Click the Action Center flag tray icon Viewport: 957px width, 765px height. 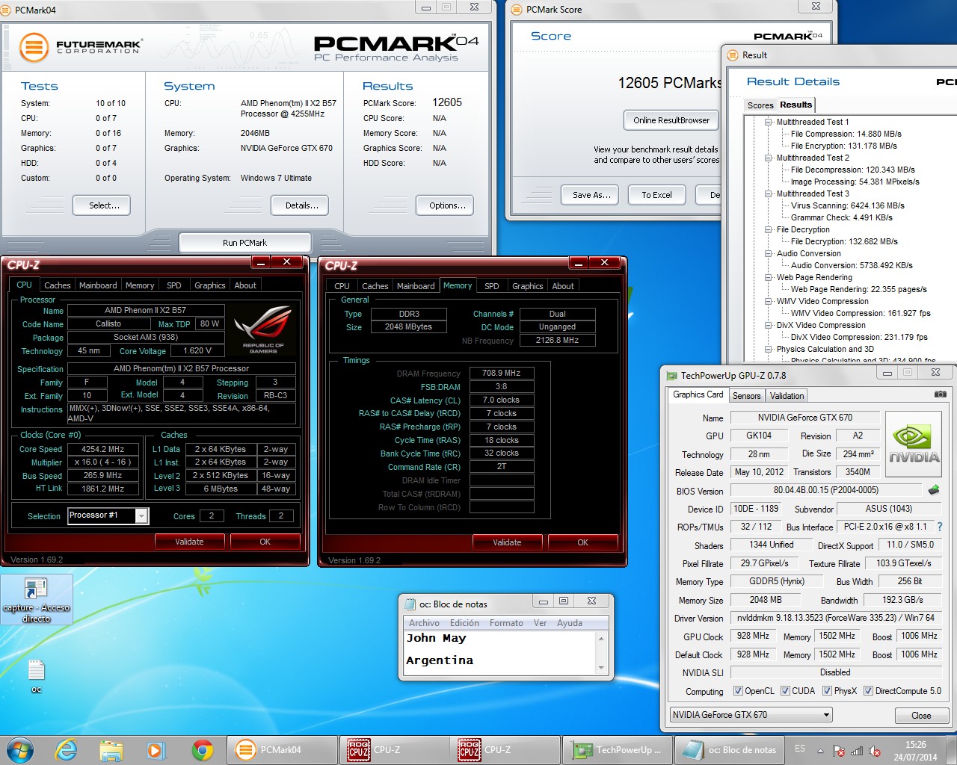pos(839,751)
